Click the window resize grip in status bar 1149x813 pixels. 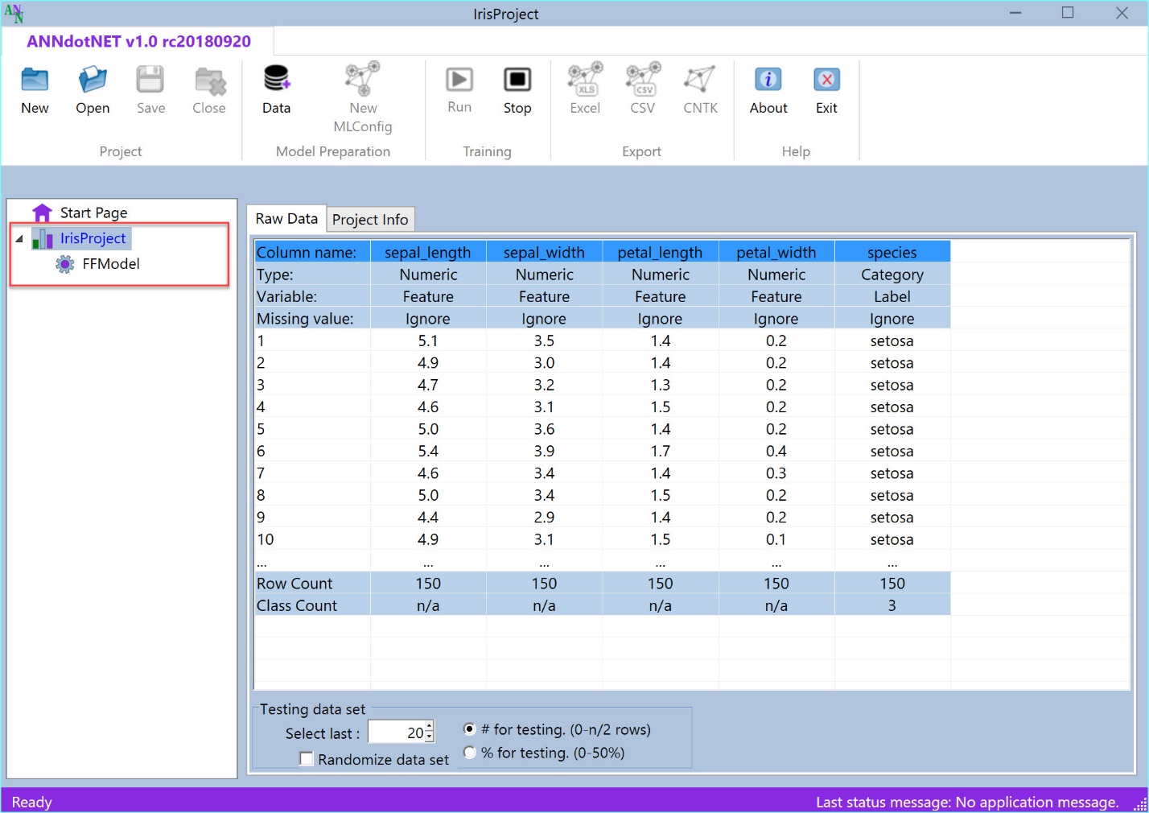(x=1140, y=804)
